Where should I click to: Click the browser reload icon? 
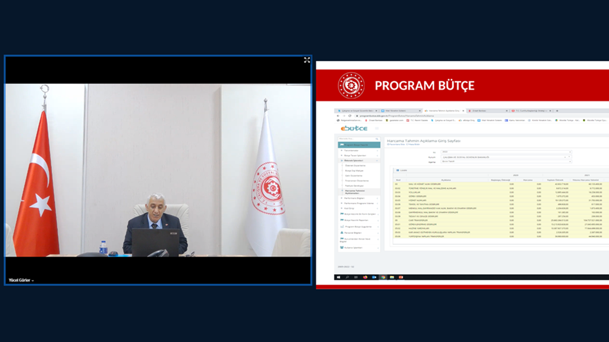[350, 116]
